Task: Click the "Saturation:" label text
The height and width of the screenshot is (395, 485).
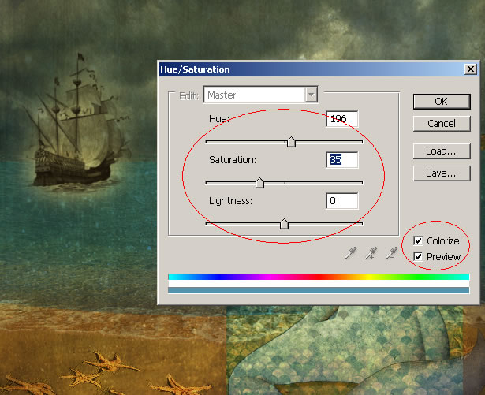Action: coord(233,159)
